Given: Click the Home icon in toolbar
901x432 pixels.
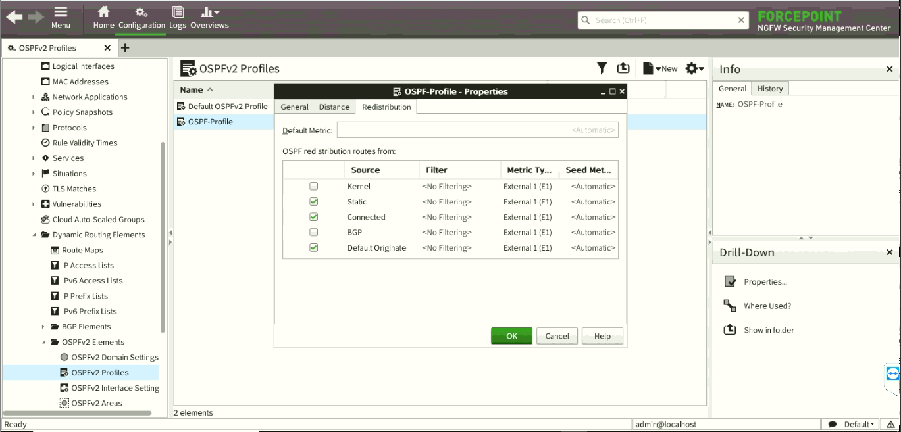Looking at the screenshot, I should [103, 12].
